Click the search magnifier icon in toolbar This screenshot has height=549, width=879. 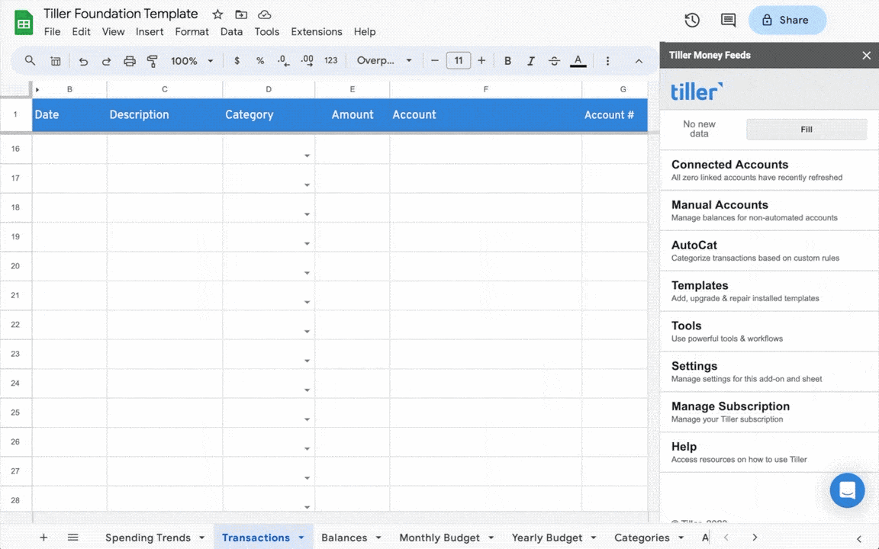(x=30, y=61)
